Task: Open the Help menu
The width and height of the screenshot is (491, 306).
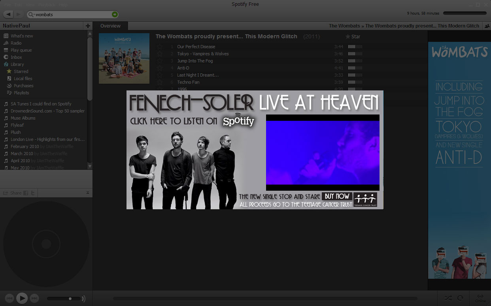Action: [63, 5]
